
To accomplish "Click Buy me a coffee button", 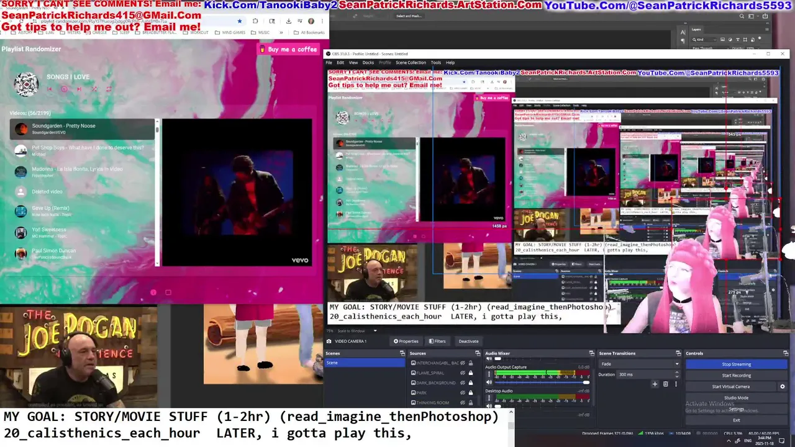I will point(289,49).
